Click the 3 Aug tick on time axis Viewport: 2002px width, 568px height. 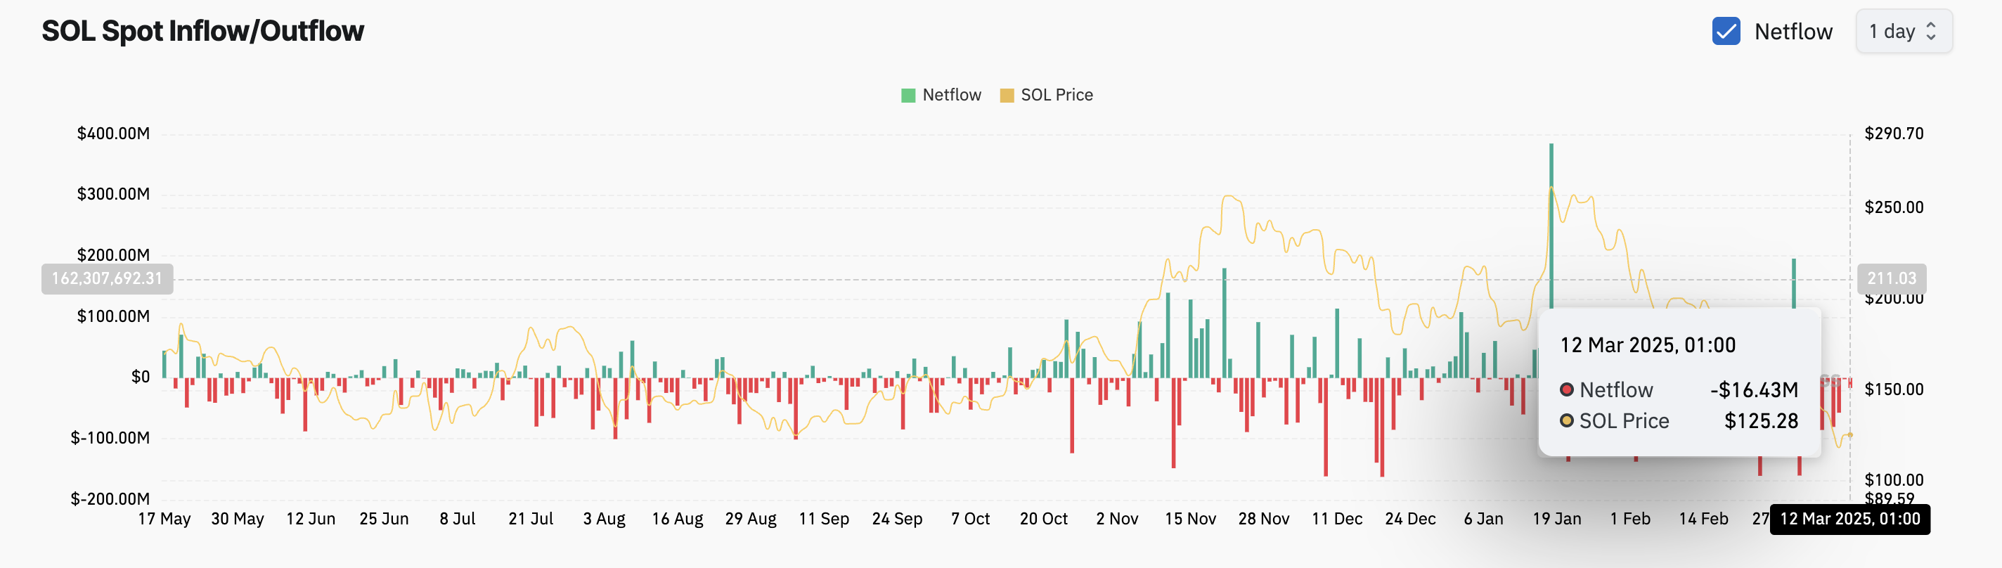coord(604,519)
